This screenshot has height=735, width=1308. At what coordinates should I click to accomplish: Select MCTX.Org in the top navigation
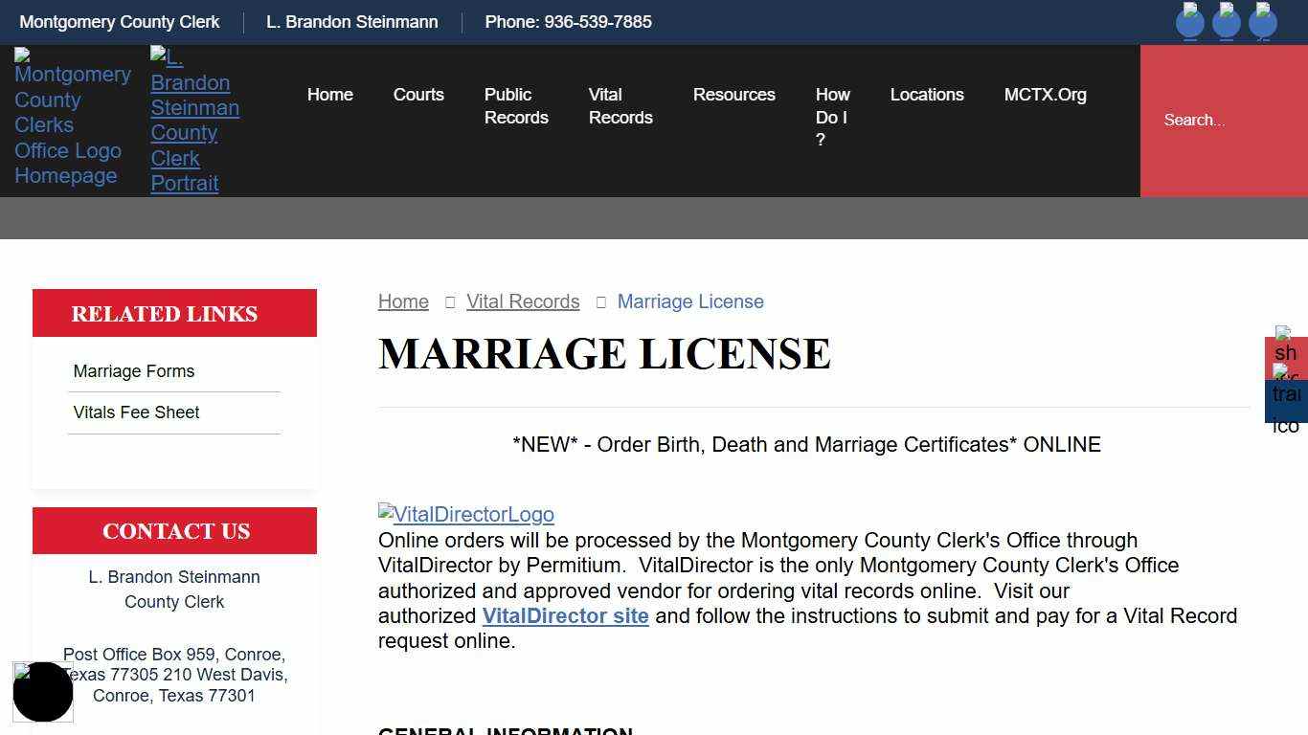pos(1045,94)
